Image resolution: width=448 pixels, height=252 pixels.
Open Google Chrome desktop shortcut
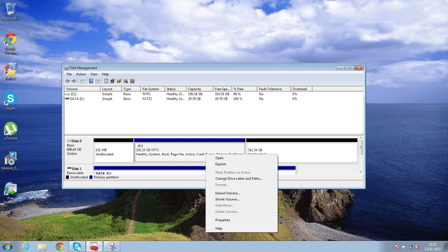(x=11, y=43)
